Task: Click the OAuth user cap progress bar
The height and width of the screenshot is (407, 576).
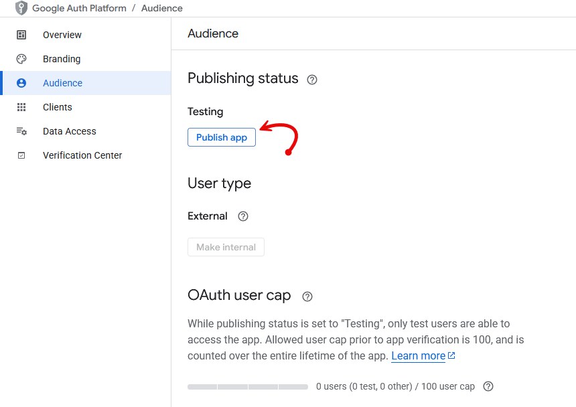Action: tap(248, 387)
